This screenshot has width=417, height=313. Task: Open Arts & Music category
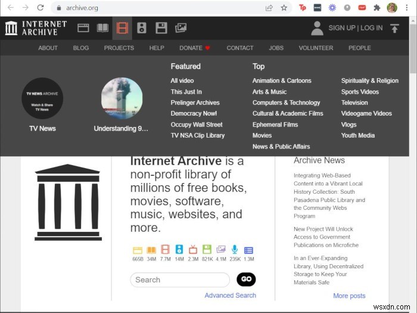[269, 92]
